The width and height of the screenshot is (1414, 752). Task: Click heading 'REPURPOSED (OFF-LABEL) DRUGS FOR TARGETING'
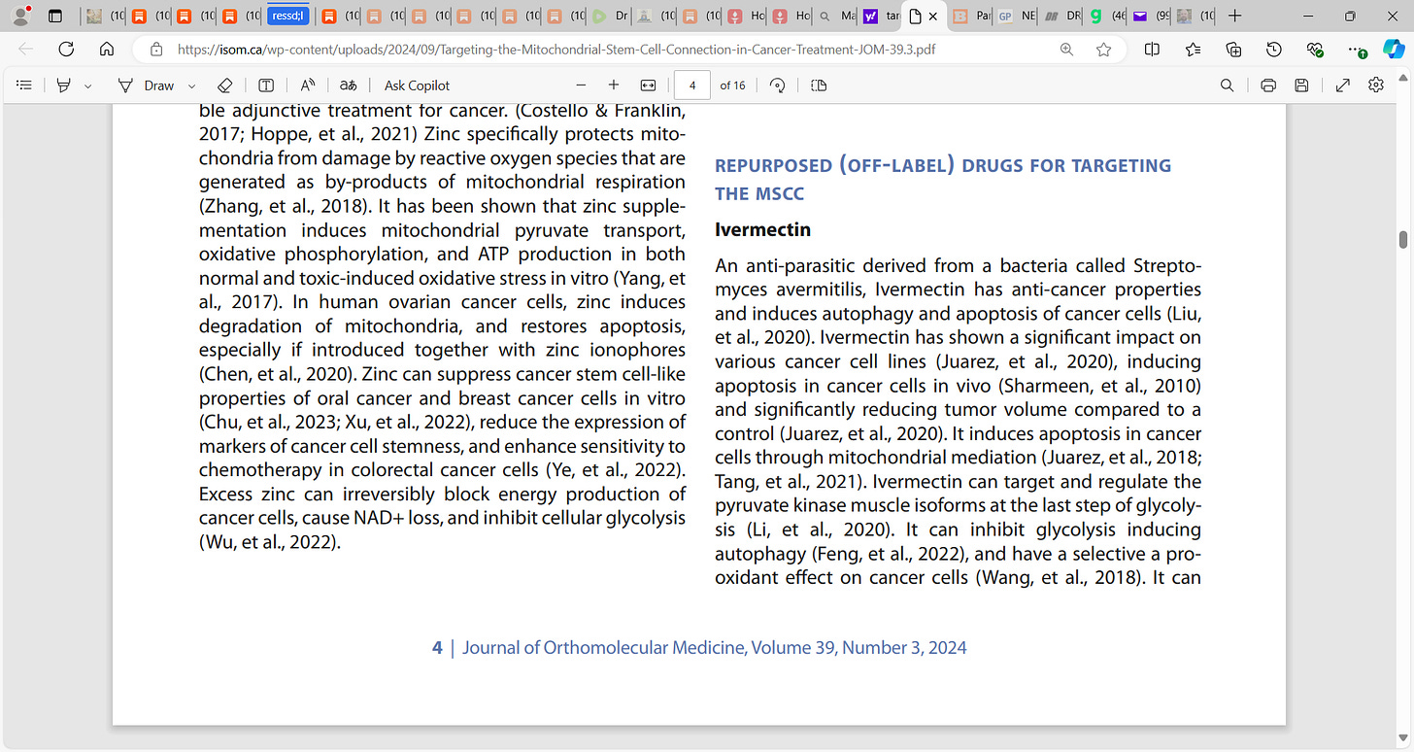pyautogui.click(x=943, y=165)
